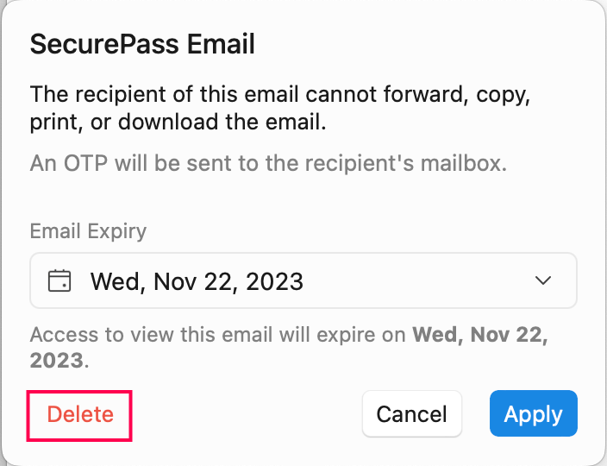This screenshot has height=466, width=607.
Task: Select the date text inside the expiry field
Action: tap(197, 281)
